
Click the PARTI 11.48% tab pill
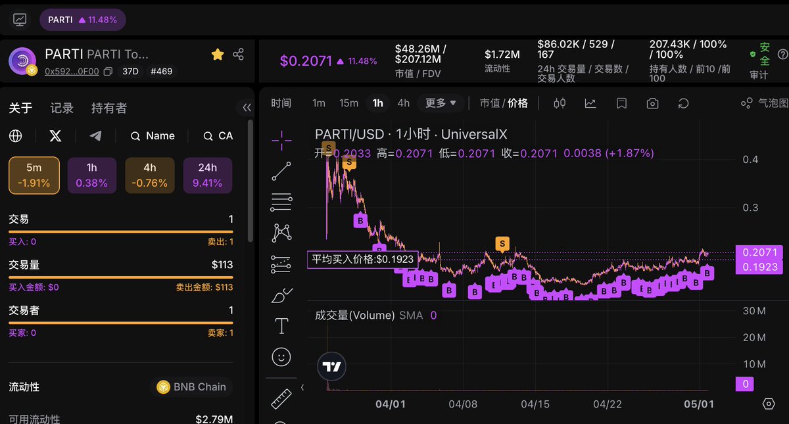coord(83,20)
